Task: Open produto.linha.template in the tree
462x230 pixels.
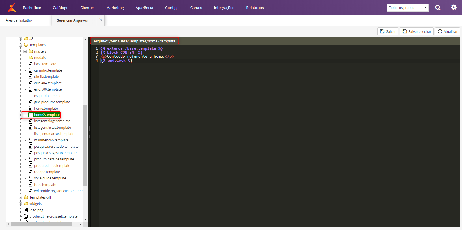Action: tap(52, 166)
